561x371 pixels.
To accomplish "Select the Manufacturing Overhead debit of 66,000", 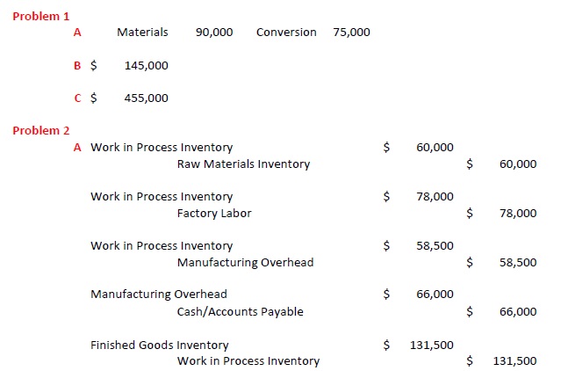I will (x=435, y=295).
